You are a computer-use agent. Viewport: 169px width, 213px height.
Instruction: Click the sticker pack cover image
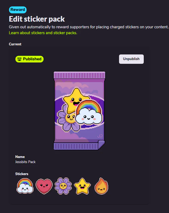click(79, 111)
